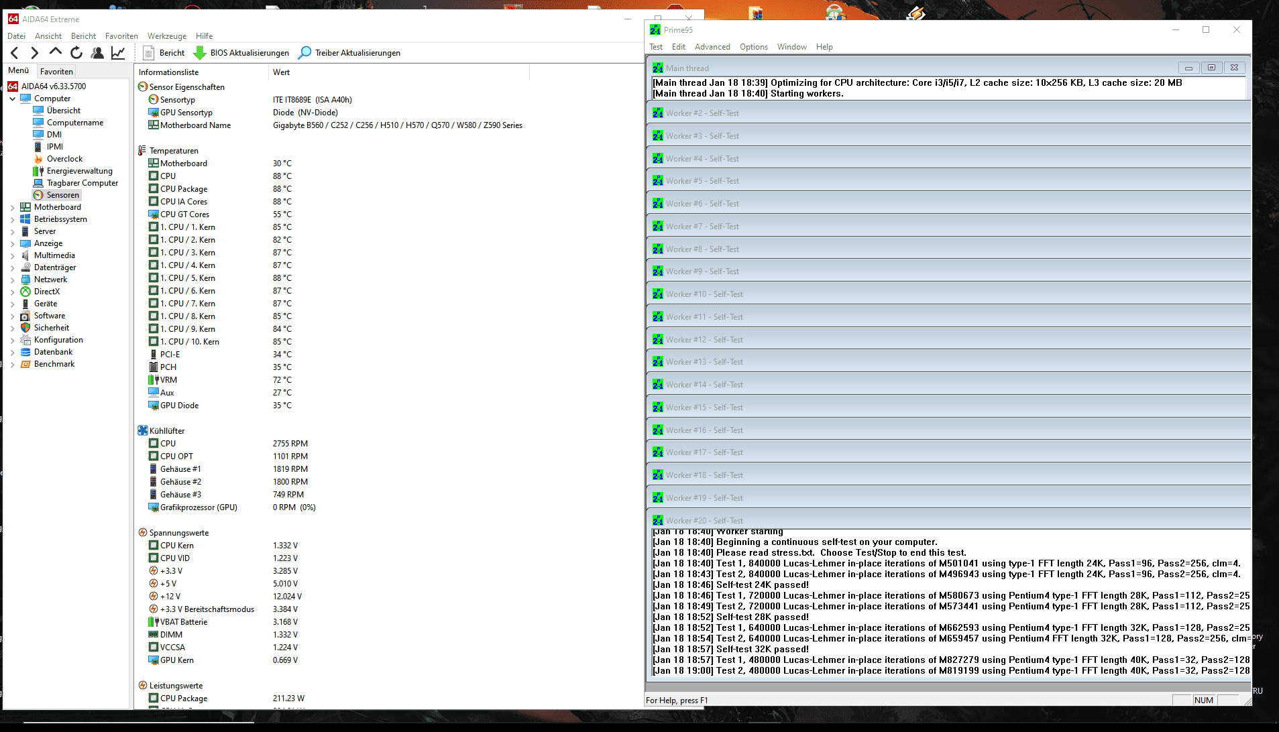Image resolution: width=1279 pixels, height=732 pixels.
Task: Refresh the AIDA64 sensor page
Action: (x=76, y=53)
